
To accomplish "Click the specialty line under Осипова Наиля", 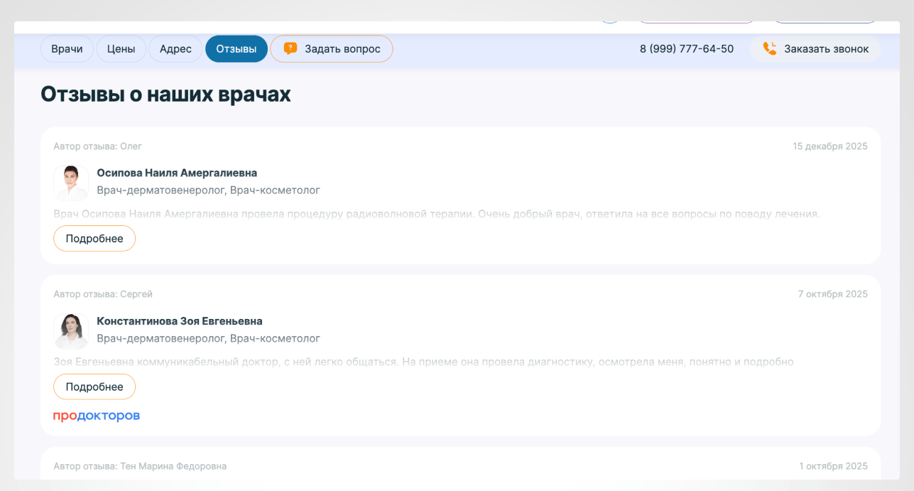I will tap(209, 190).
